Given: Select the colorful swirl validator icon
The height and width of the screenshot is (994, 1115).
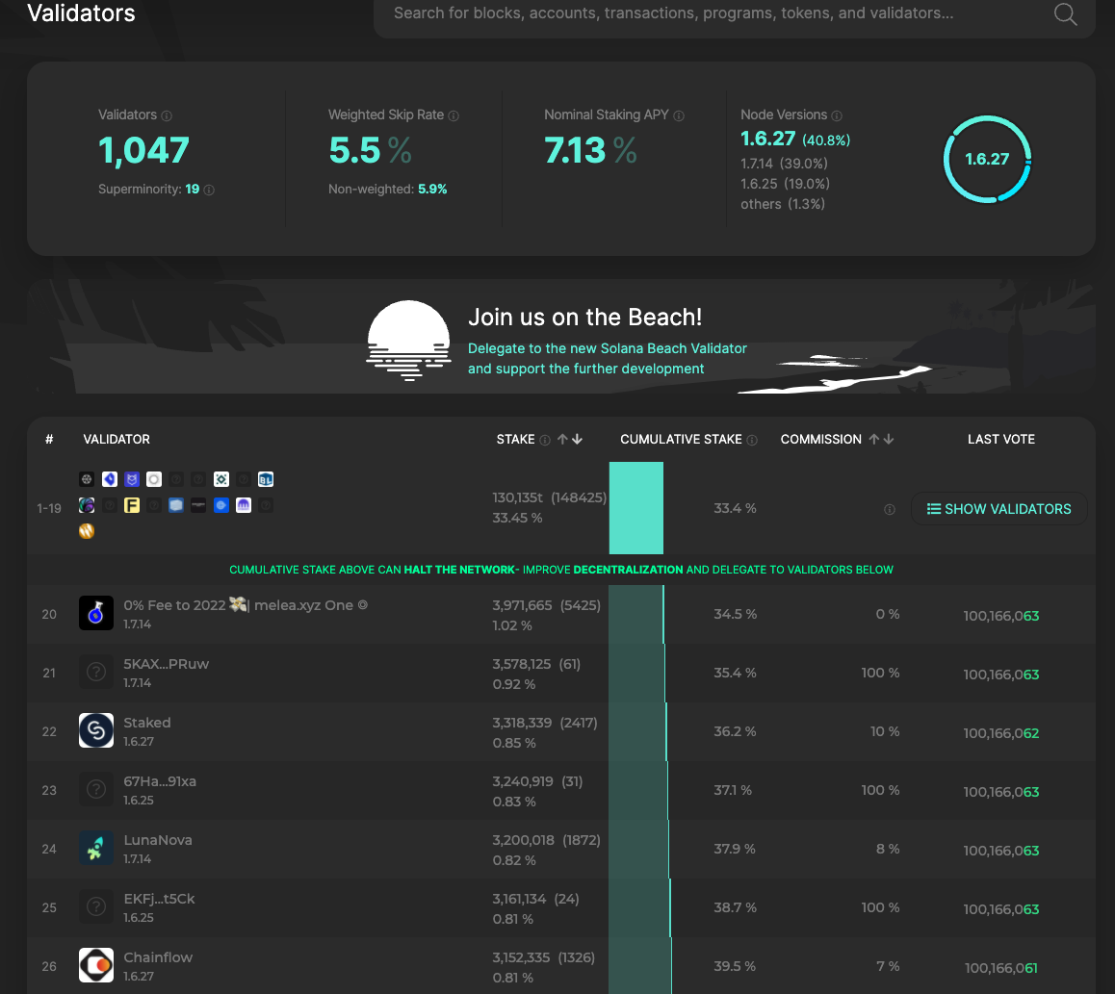Looking at the screenshot, I should 87,505.
